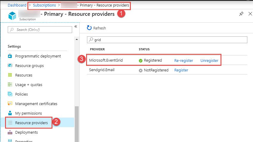The width and height of the screenshot is (253, 142).
Task: Open Usage + quotas menu item
Action: click(29, 85)
